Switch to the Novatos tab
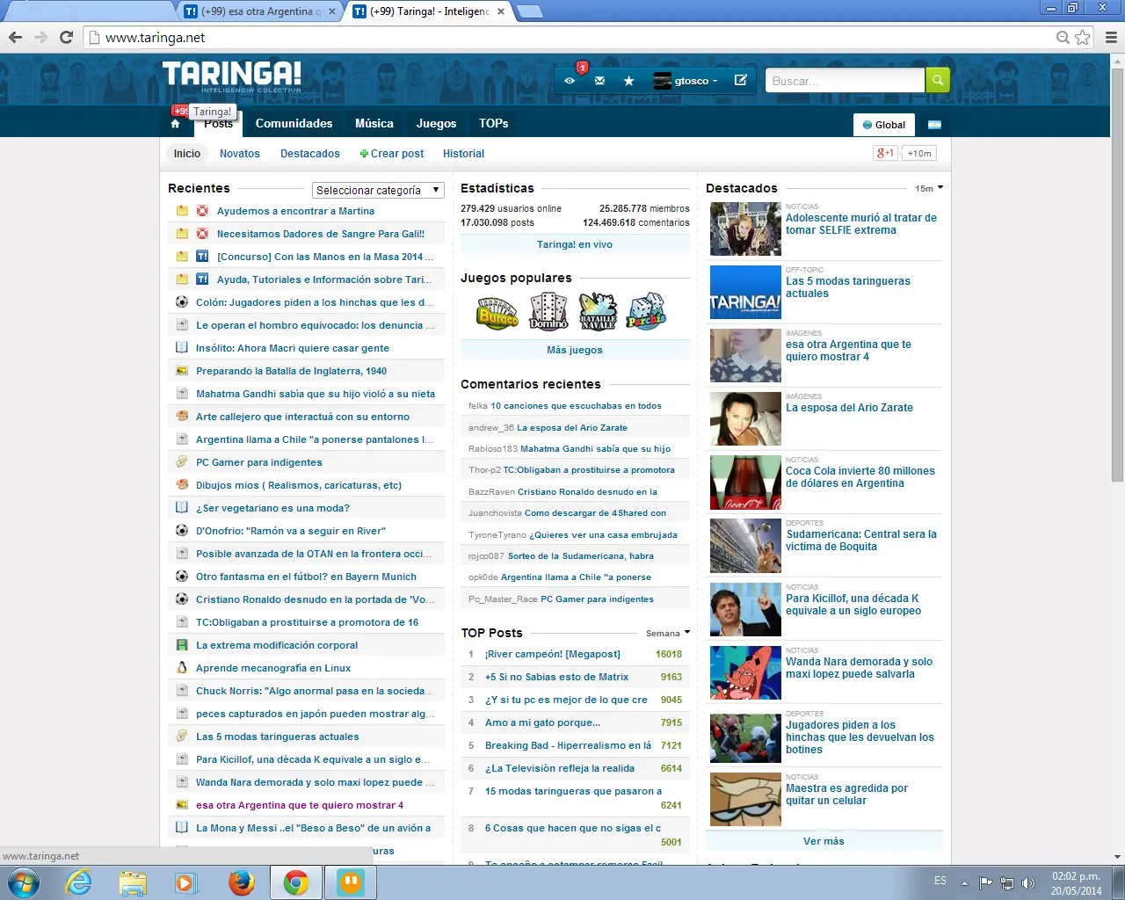This screenshot has width=1125, height=900. (240, 154)
